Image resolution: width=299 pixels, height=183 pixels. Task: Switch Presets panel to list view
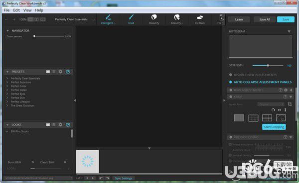click(x=54, y=72)
